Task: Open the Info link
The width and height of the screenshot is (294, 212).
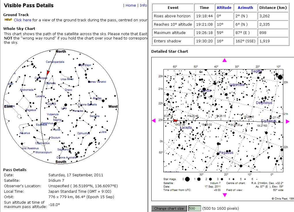Action: pyautogui.click(x=143, y=5)
